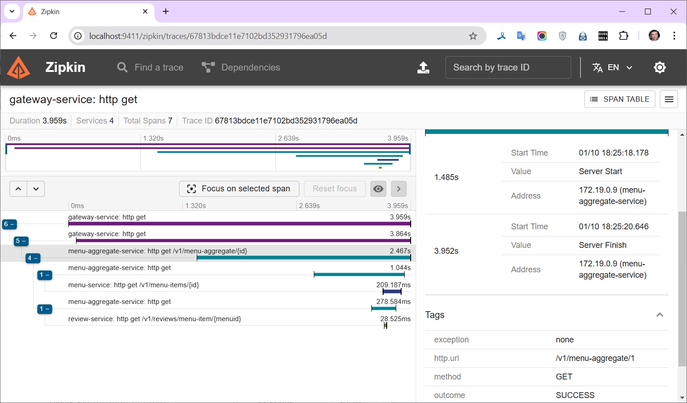Collapse the root span tree node 6
The image size is (687, 403).
[x=9, y=224]
